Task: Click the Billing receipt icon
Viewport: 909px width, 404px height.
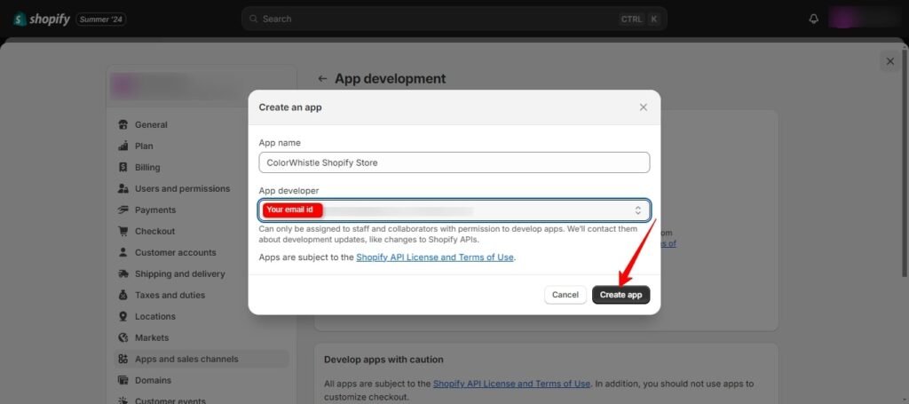Action: click(123, 168)
